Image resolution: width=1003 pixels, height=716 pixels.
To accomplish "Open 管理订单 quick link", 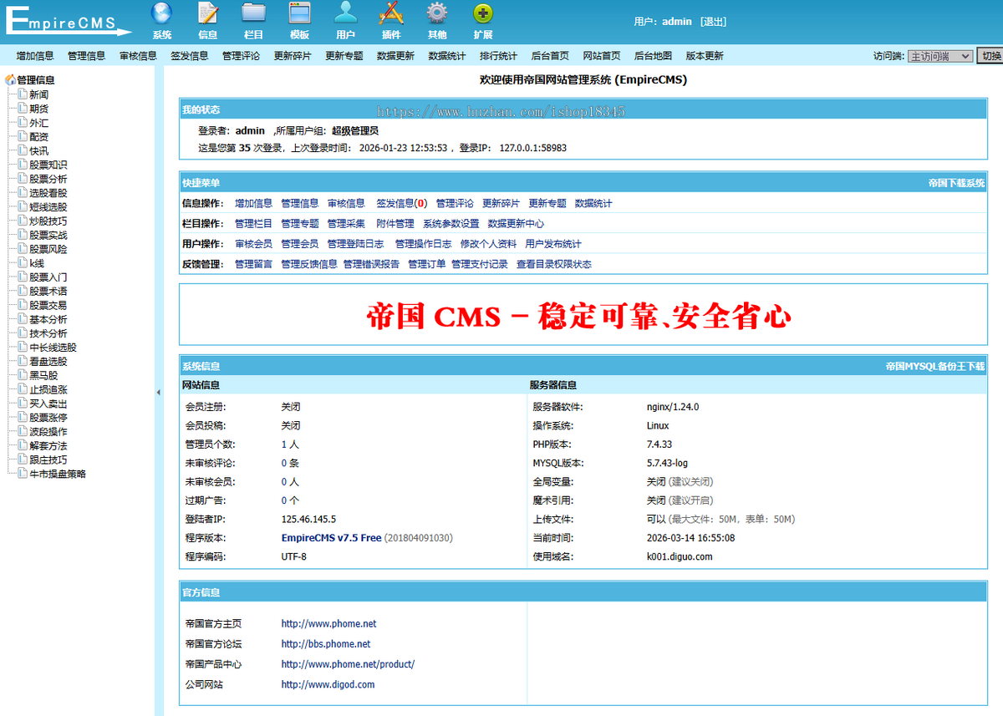I will [427, 264].
